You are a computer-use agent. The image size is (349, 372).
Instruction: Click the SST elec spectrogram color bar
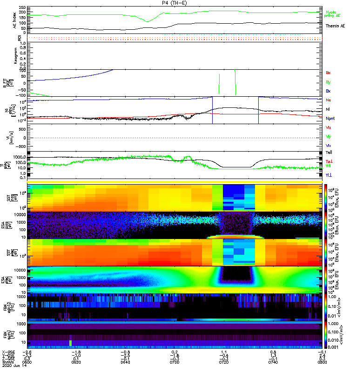(326, 252)
